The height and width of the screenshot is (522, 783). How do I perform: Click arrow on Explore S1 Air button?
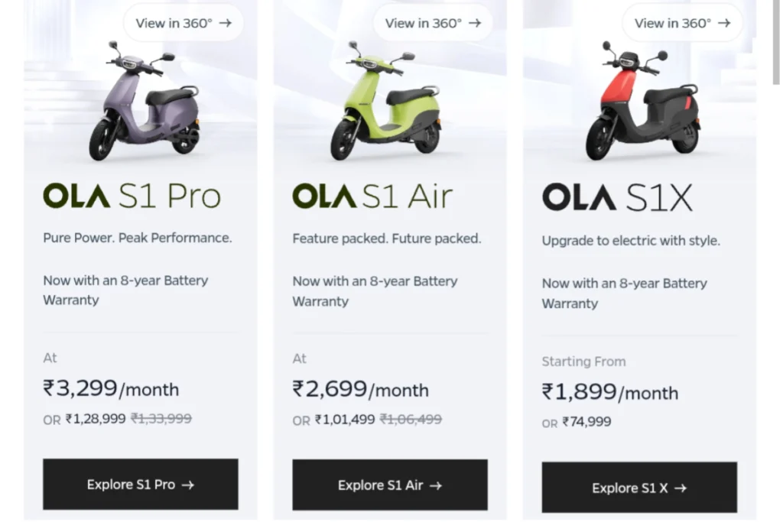pos(436,485)
